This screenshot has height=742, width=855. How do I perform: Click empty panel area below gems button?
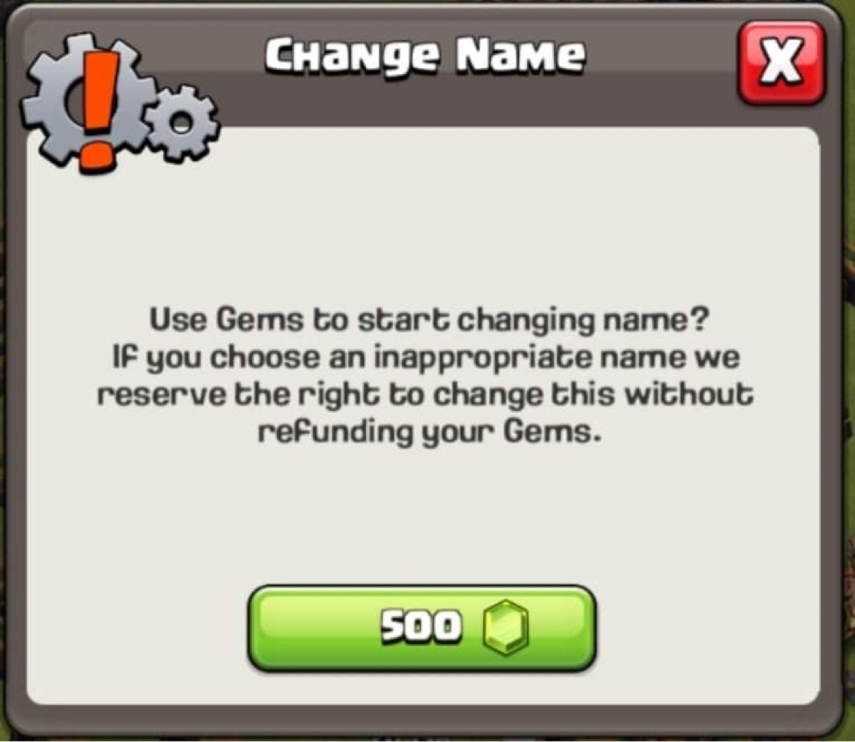(425, 689)
